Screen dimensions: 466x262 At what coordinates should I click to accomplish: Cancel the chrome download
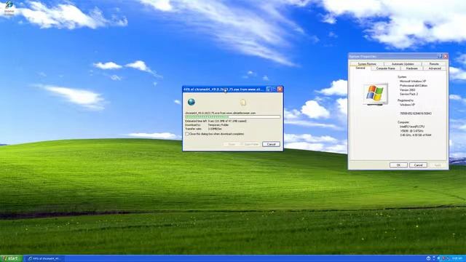(x=271, y=144)
